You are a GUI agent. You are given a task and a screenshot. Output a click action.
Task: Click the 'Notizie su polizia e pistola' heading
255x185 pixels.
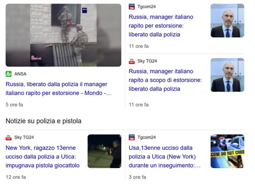coord(43,121)
